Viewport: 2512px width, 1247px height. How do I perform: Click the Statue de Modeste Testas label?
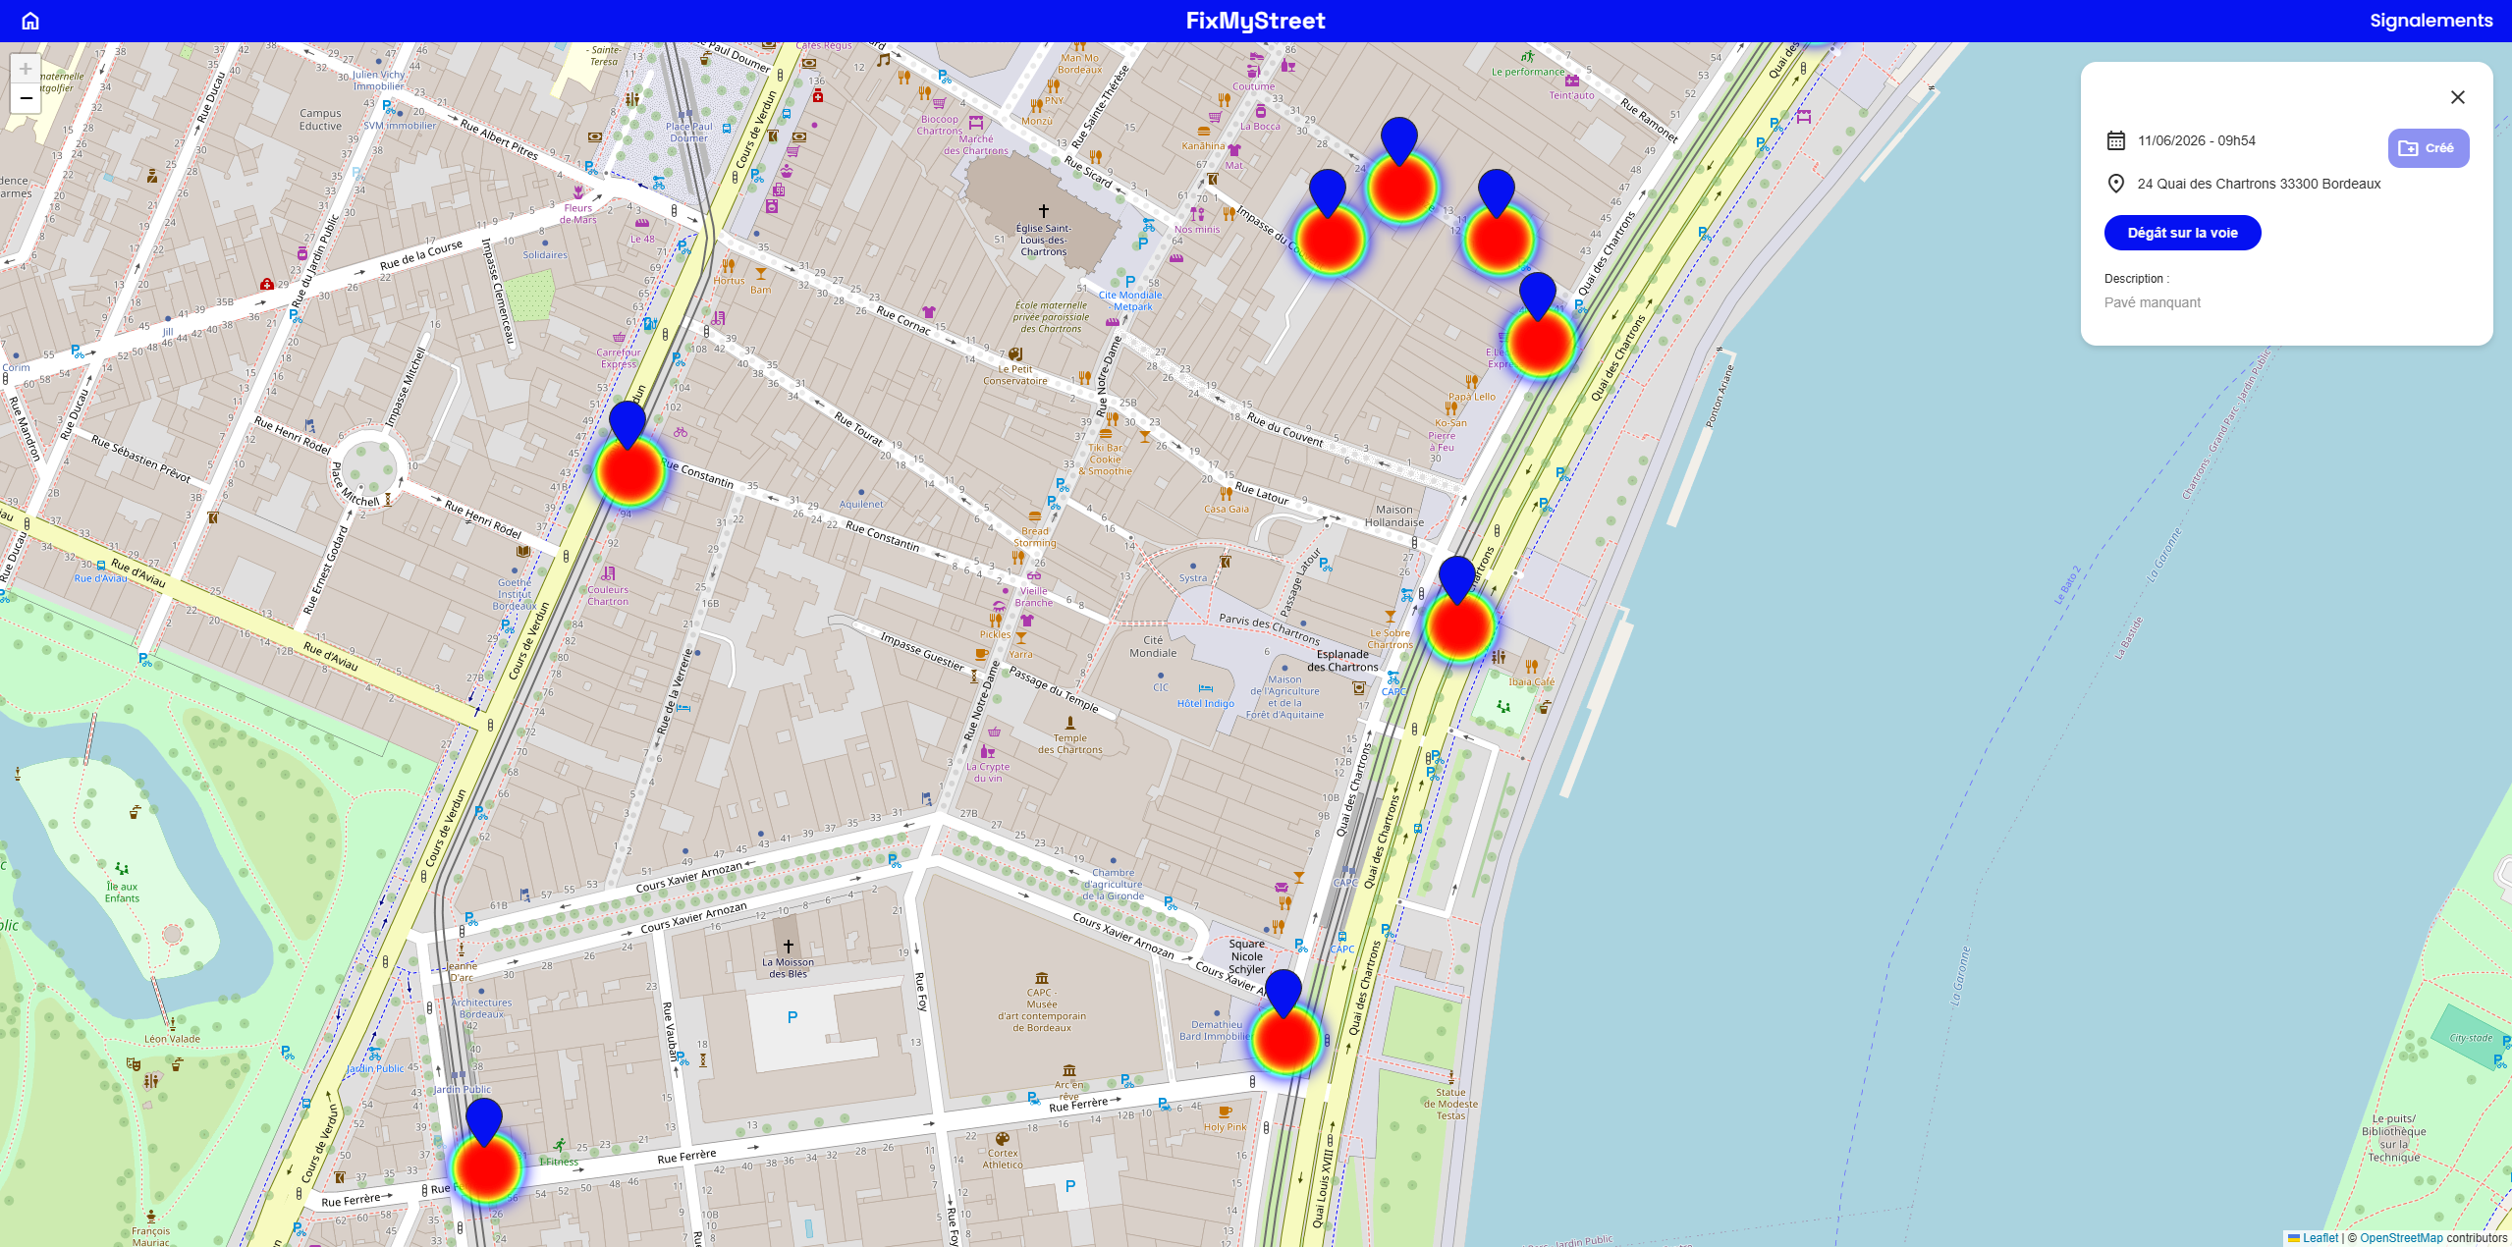pyautogui.click(x=1450, y=1104)
